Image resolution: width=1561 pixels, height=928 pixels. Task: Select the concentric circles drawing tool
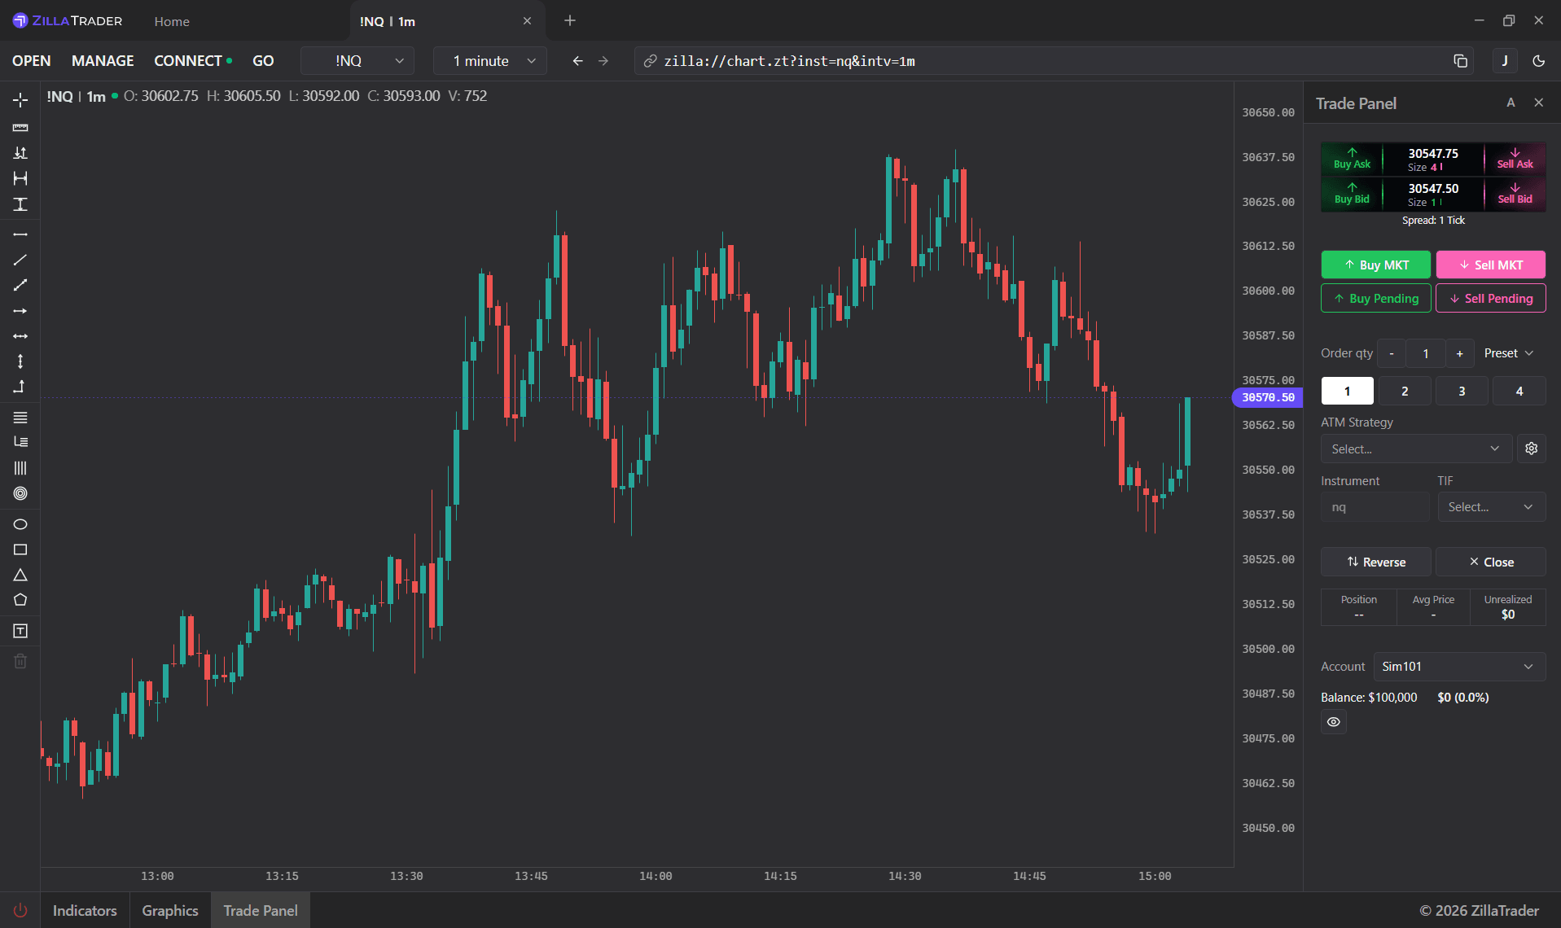tap(20, 493)
